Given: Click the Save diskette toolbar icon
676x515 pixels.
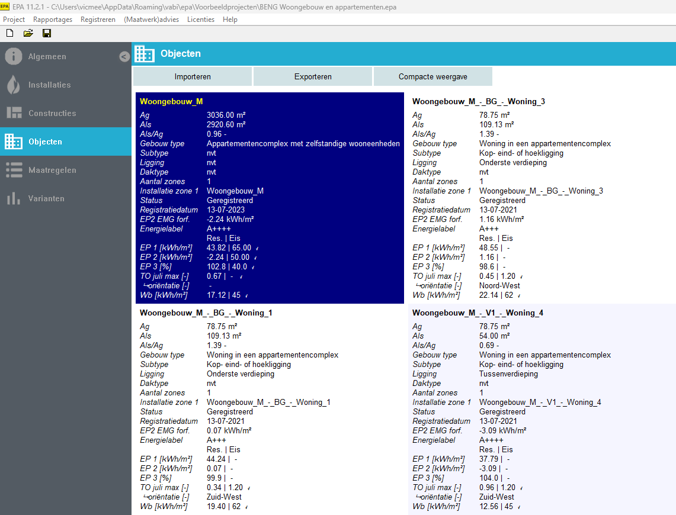Looking at the screenshot, I should pos(47,33).
